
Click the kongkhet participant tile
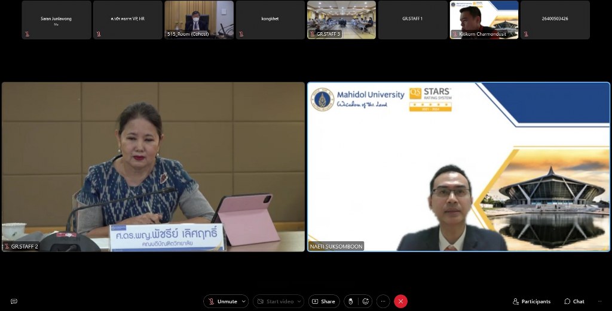coord(270,20)
